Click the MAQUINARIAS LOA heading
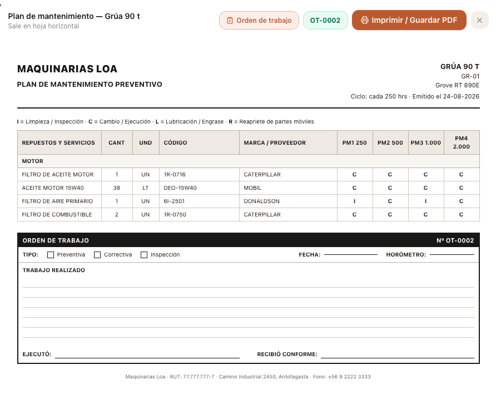Viewport: 496px width, 394px height. point(67,68)
